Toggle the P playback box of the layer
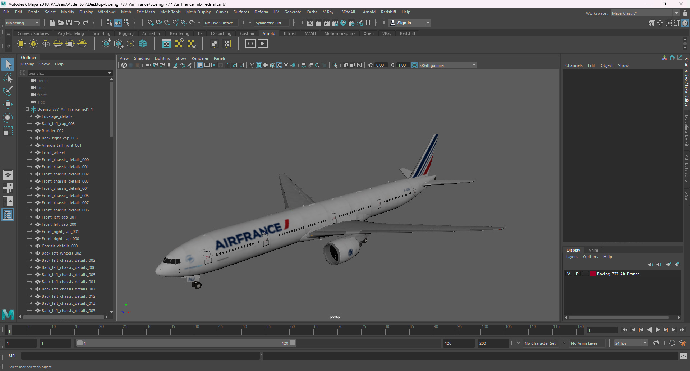This screenshot has width=690, height=371. [577, 274]
